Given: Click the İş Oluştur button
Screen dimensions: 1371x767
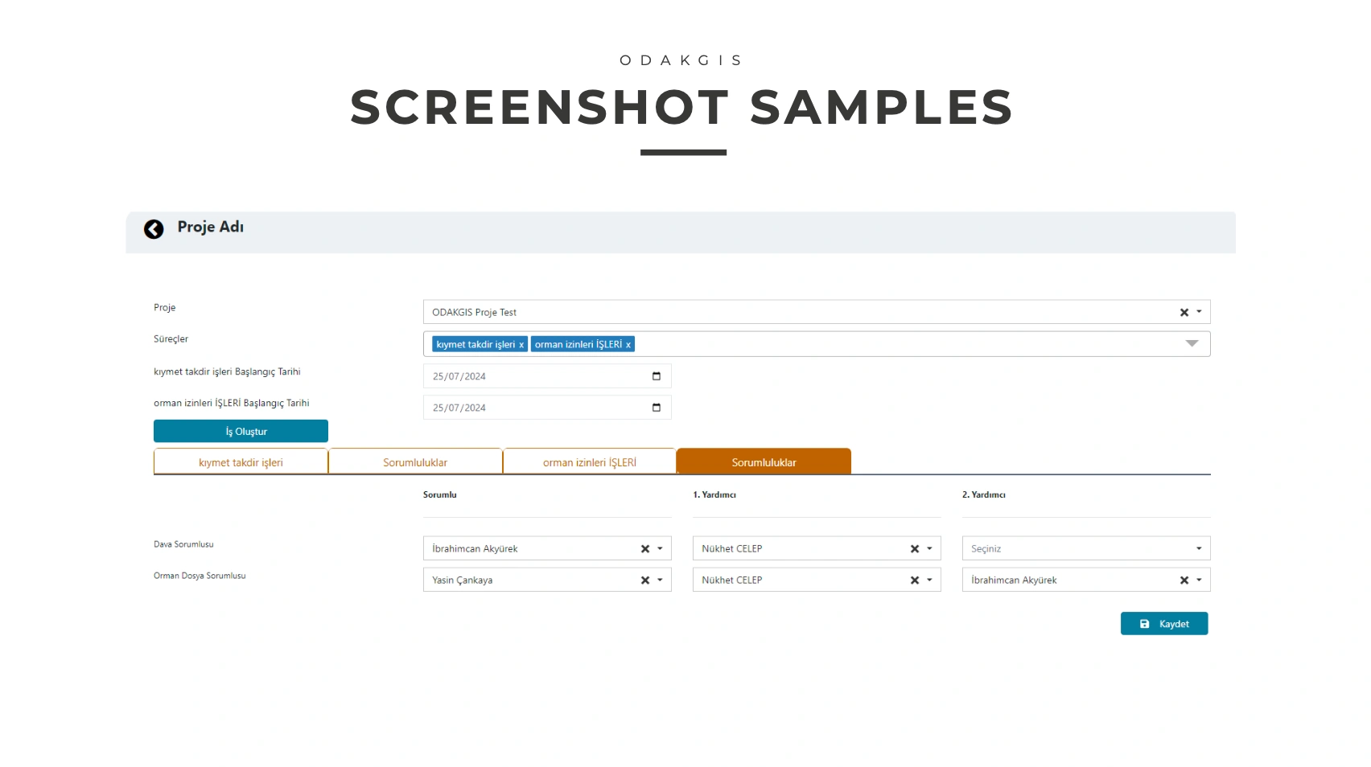Looking at the screenshot, I should coord(241,432).
